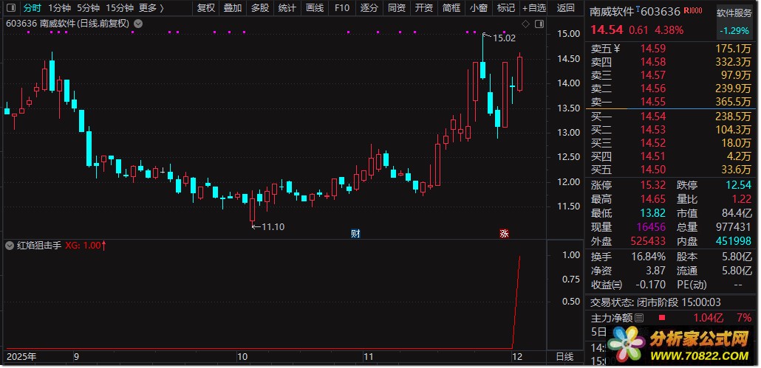Viewport: 761px width, 368px height.
Task: Select the 卖五 14.59 order row
Action: (671, 49)
